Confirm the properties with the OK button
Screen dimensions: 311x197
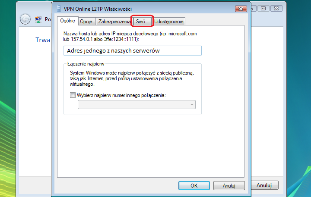194,185
